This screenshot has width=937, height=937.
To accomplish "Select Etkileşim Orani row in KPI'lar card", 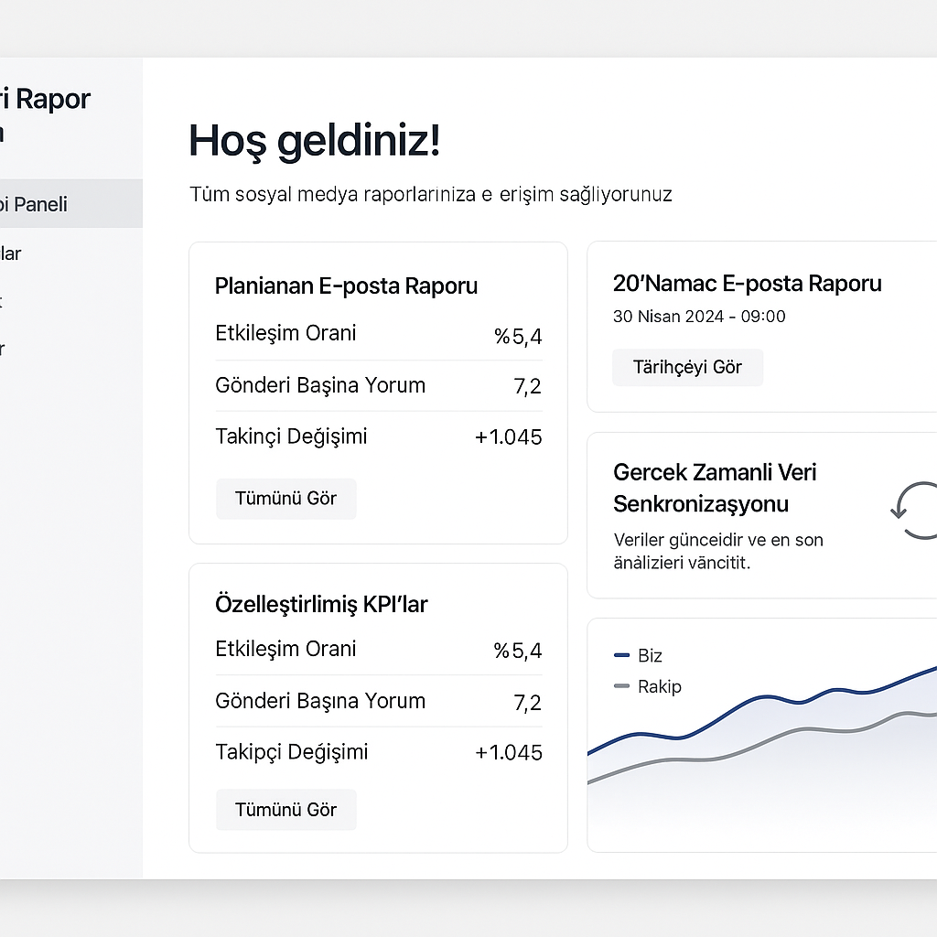I will click(x=378, y=650).
